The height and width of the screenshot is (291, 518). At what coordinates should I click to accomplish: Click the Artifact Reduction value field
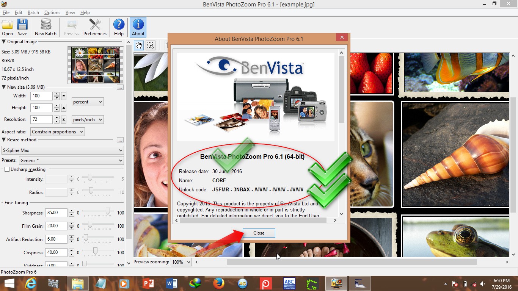point(56,239)
